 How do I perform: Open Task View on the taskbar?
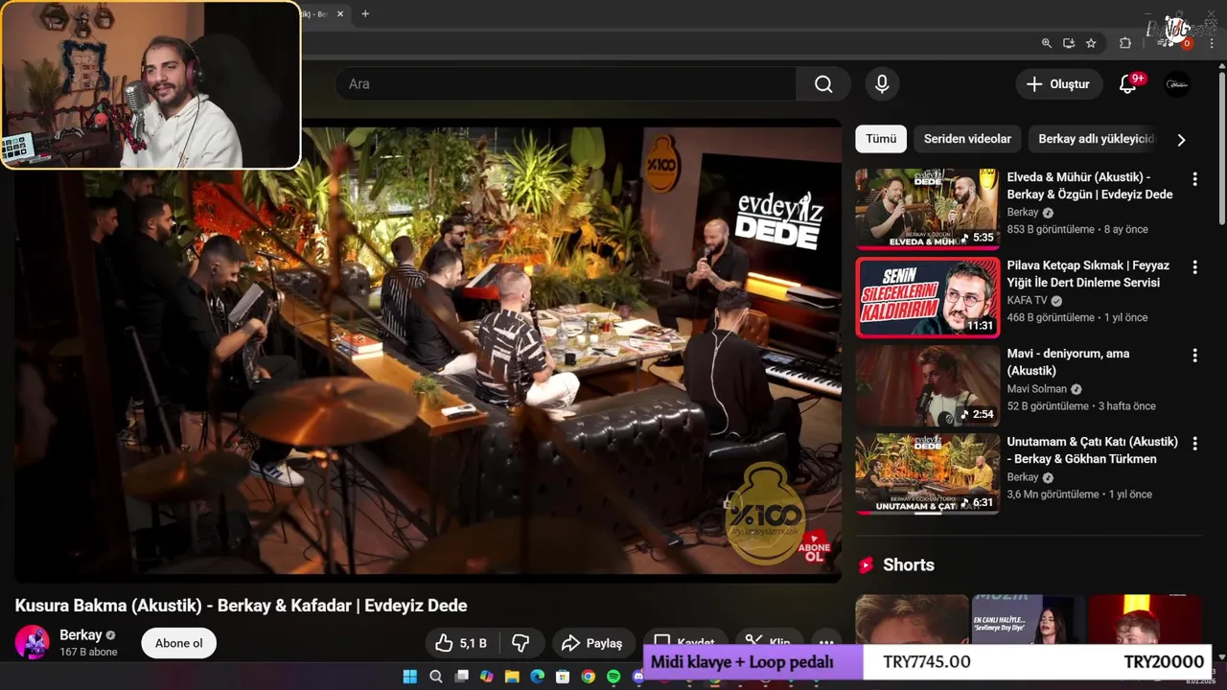coord(461,677)
